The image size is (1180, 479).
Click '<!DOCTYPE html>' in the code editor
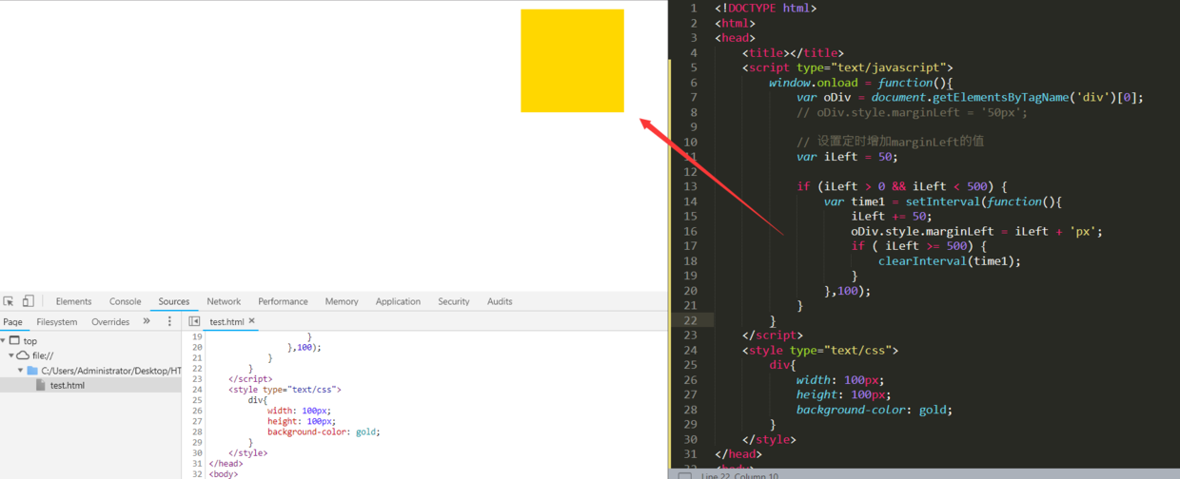(766, 8)
